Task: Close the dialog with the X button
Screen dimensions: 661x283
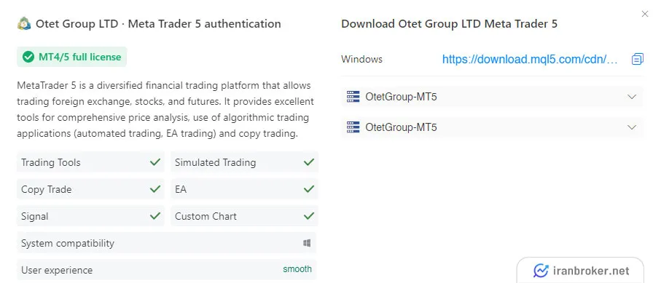Action: pyautogui.click(x=644, y=14)
